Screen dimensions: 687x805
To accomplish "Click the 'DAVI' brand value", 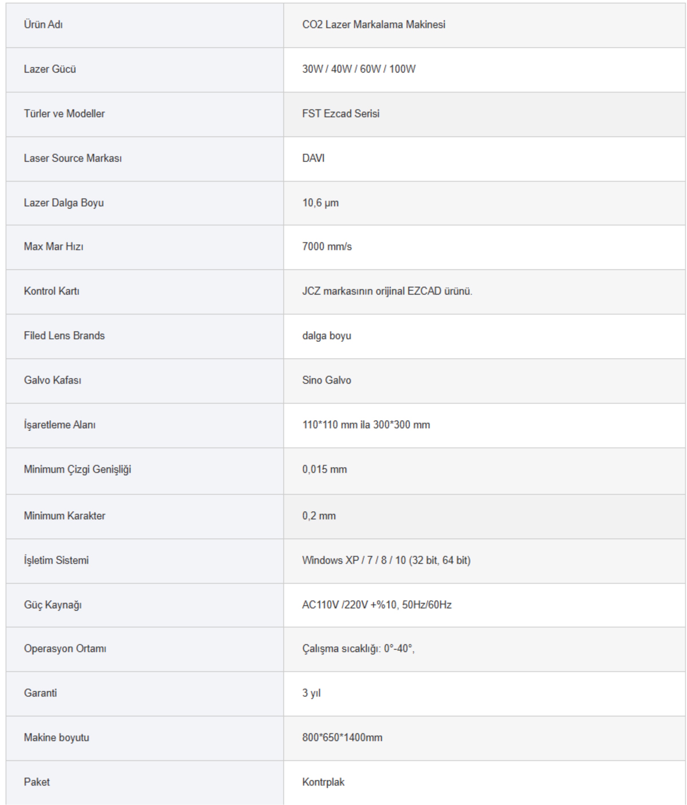I will tap(313, 158).
